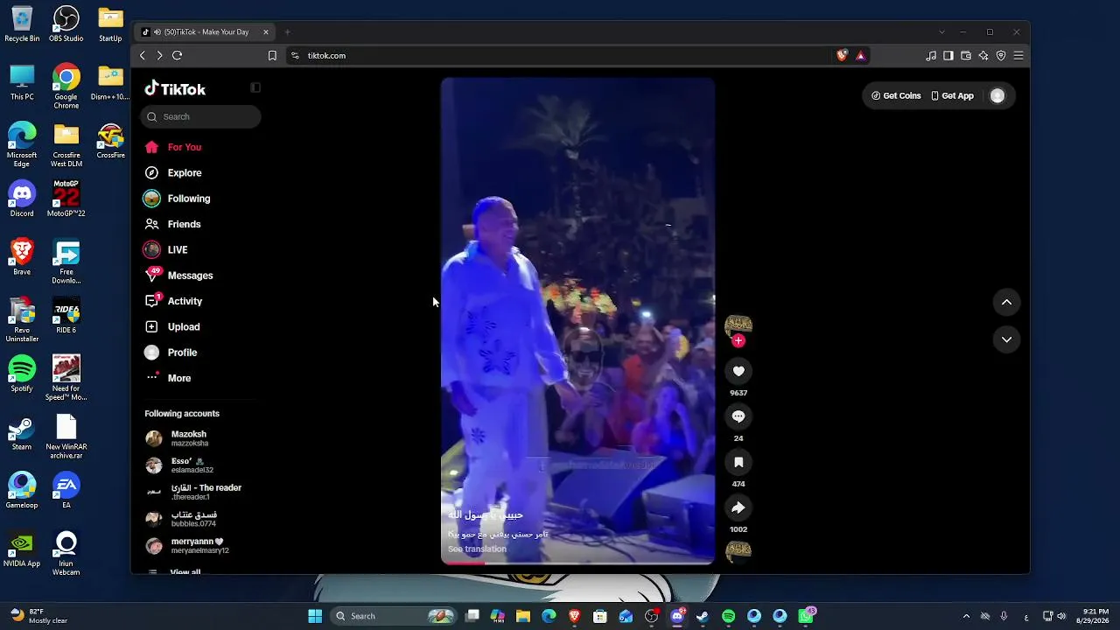Click the playing video to pause it

(577, 320)
